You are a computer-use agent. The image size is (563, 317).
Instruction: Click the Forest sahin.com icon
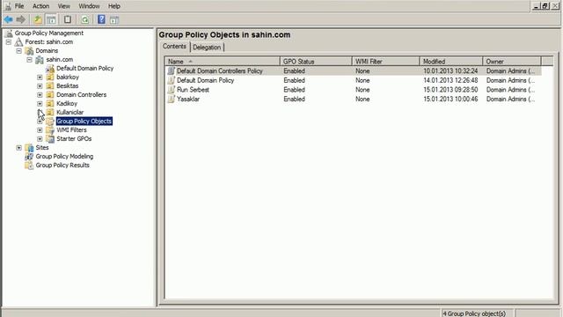pos(18,42)
